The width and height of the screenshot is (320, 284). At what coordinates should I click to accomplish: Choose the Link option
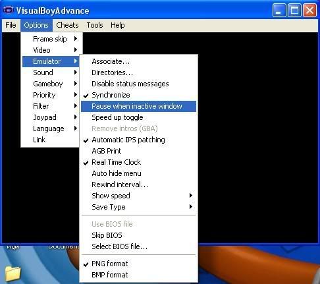tap(51, 140)
